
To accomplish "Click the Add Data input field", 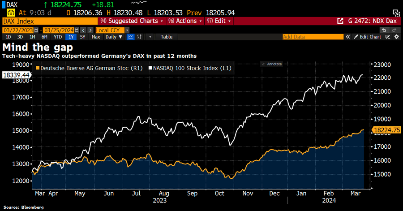I will (313, 37).
